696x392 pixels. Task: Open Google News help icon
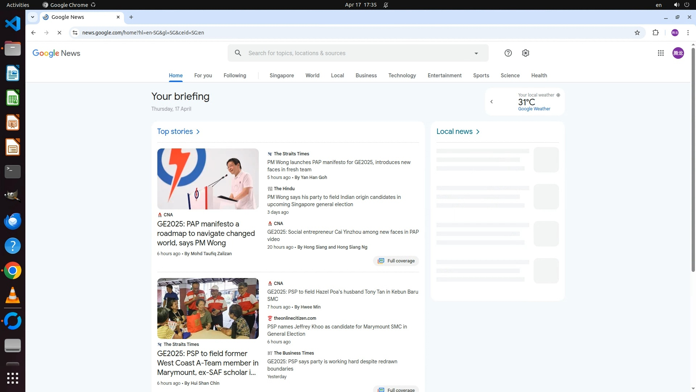tap(508, 53)
